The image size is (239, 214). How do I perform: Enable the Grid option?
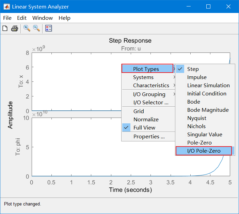[x=139, y=111]
